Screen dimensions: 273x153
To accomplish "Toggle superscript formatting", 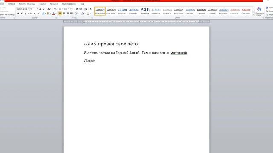I will coord(38,14).
